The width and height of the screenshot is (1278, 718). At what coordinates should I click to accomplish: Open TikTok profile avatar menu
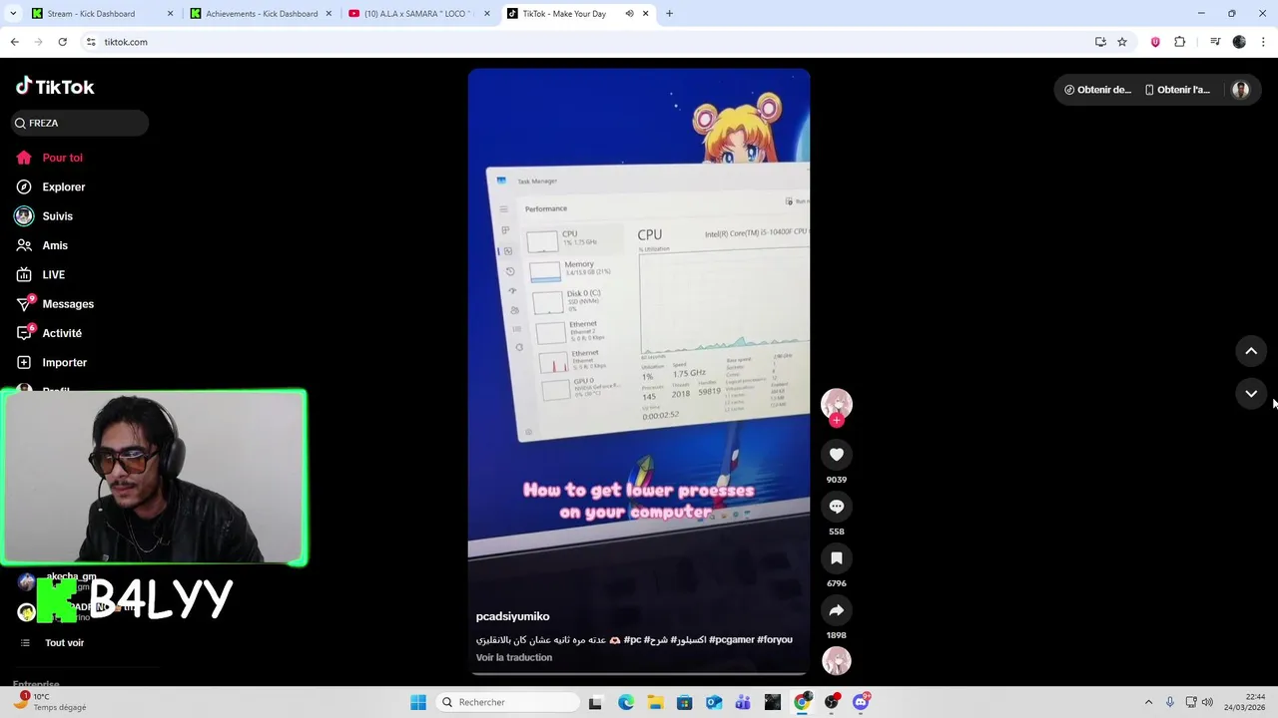click(x=1241, y=90)
